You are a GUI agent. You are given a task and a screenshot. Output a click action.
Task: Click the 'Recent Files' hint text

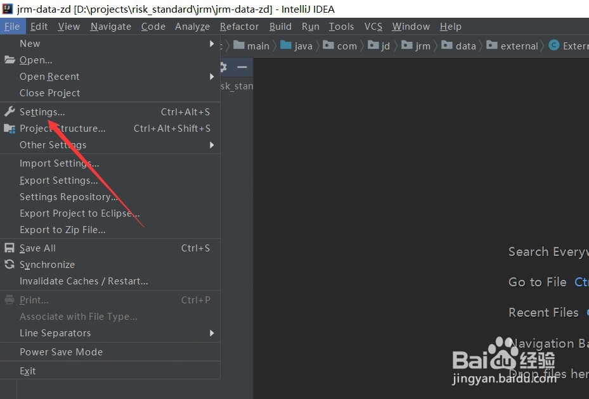pyautogui.click(x=543, y=312)
